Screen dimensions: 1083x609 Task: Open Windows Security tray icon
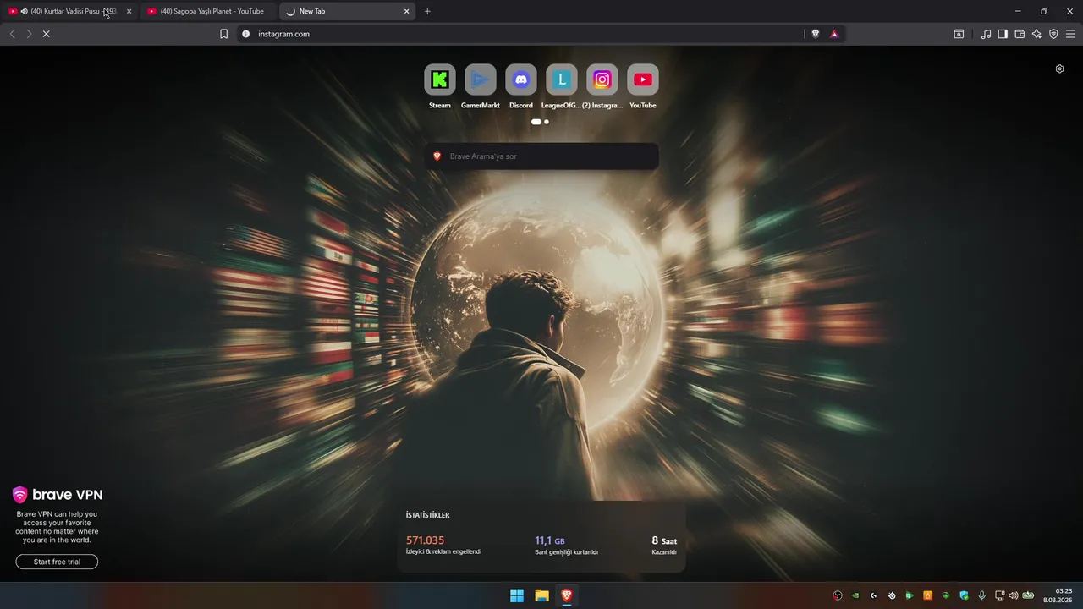pyautogui.click(x=964, y=595)
